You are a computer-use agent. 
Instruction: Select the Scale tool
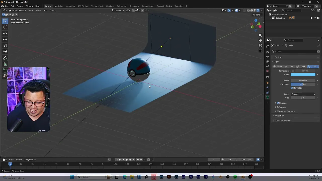pos(5,46)
